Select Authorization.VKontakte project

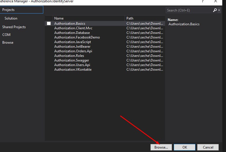tap(73, 70)
